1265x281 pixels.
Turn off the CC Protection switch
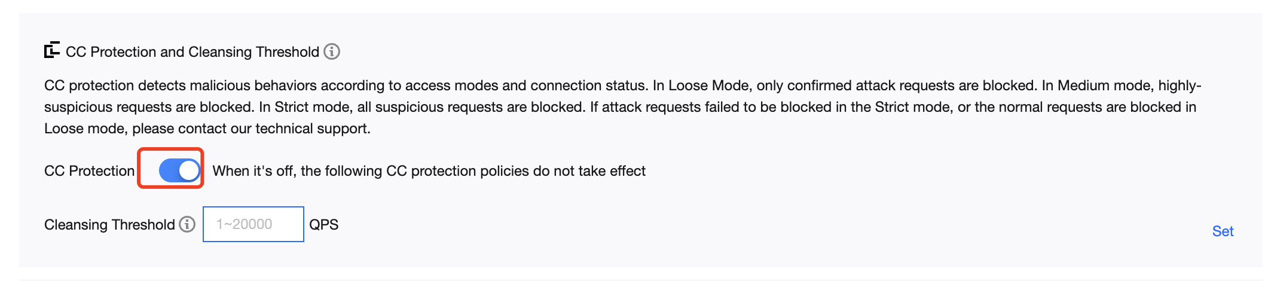pyautogui.click(x=179, y=170)
